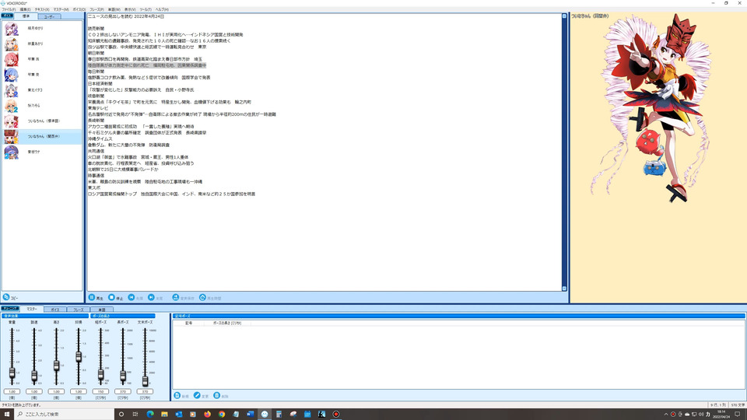Screen dimensions: 747x420
Task: Switch to the フレーズ tuning tab
Action: [x=78, y=310]
